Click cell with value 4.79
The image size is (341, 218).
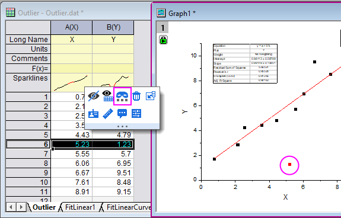pos(113,135)
